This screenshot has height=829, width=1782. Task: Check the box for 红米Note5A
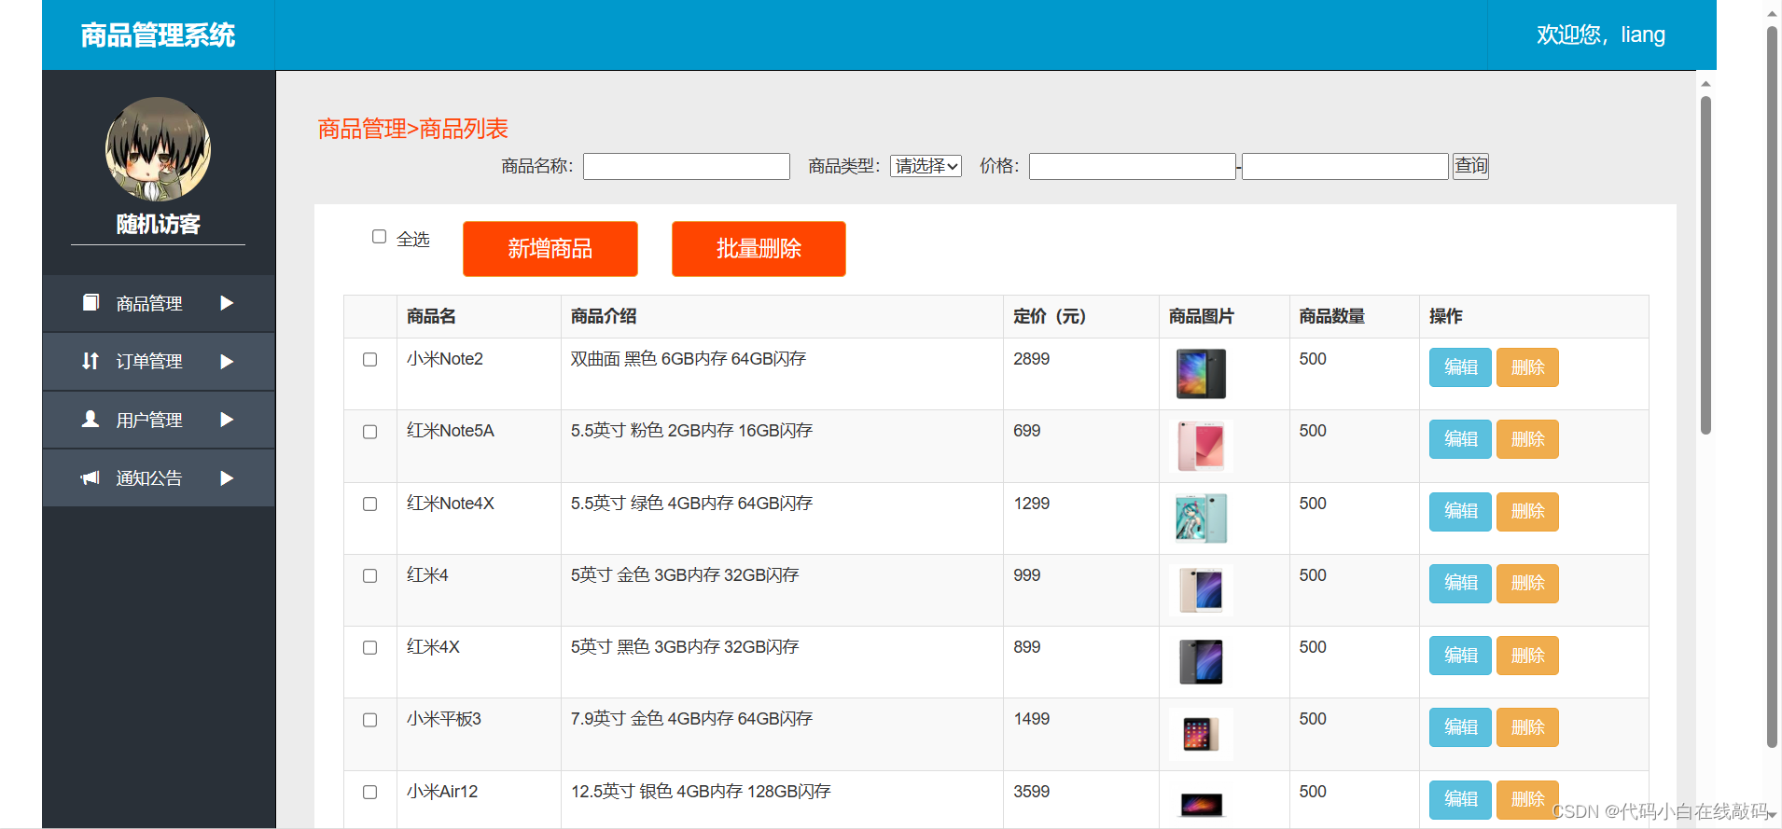370,432
